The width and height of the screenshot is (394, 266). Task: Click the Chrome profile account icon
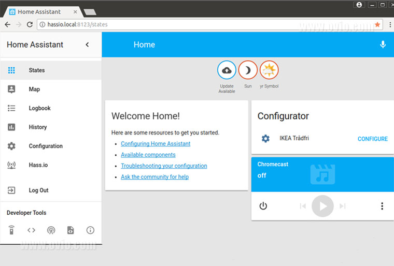pos(359,5)
